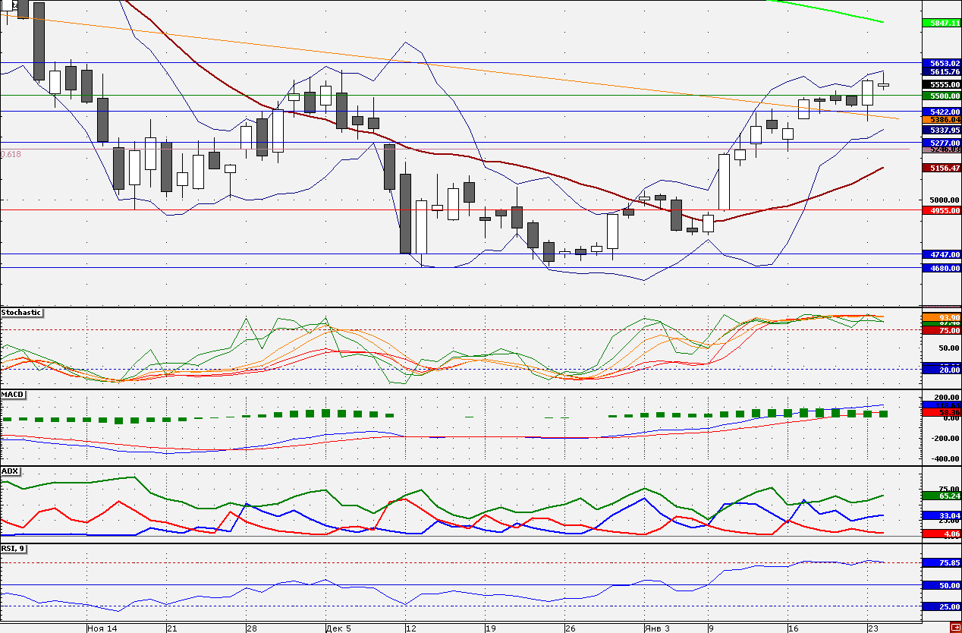Click the 0.618 Fibonacci level label
The height and width of the screenshot is (633, 962).
click(11, 154)
